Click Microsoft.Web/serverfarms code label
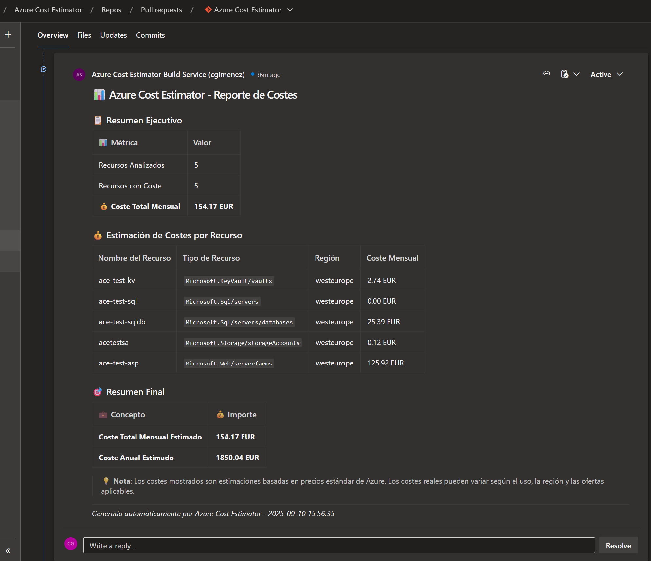The width and height of the screenshot is (651, 561). pyautogui.click(x=229, y=363)
